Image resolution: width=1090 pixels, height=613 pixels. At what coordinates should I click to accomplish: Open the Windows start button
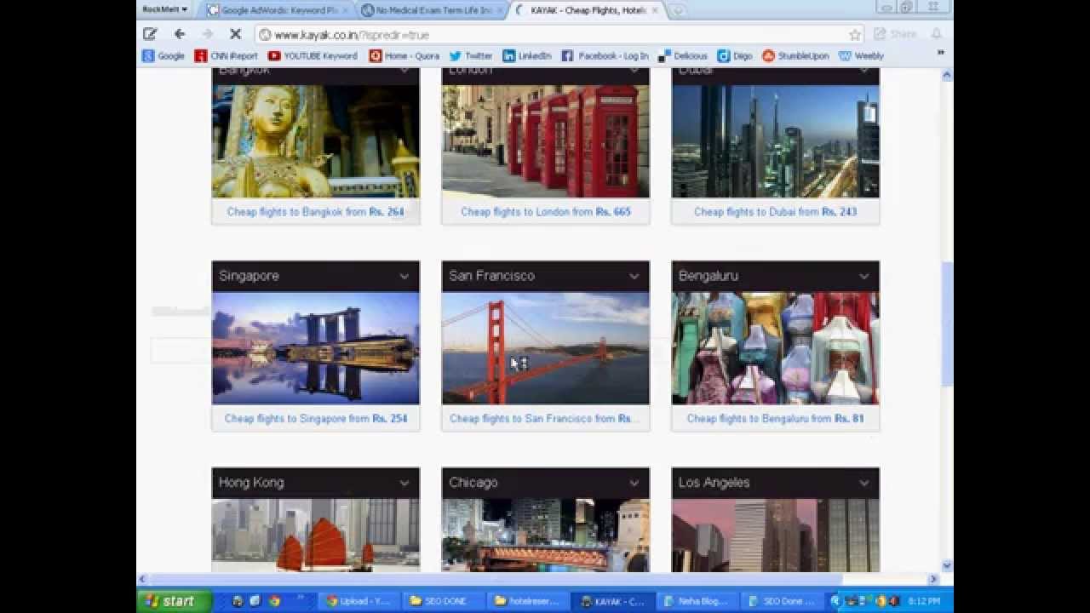pos(175,601)
